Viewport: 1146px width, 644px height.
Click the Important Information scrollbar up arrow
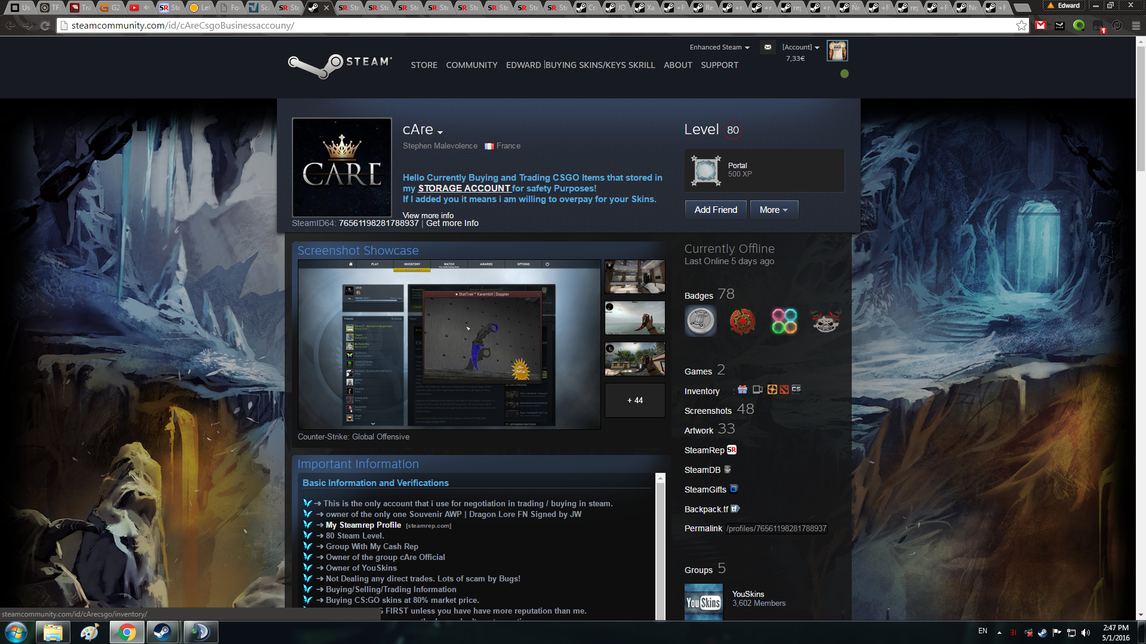tap(660, 478)
